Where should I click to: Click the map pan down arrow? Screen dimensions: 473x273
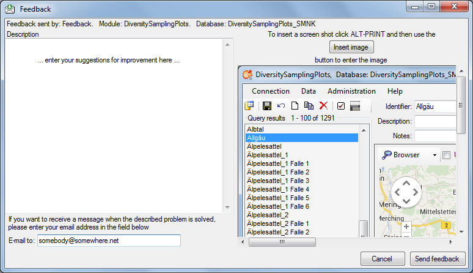(x=406, y=201)
